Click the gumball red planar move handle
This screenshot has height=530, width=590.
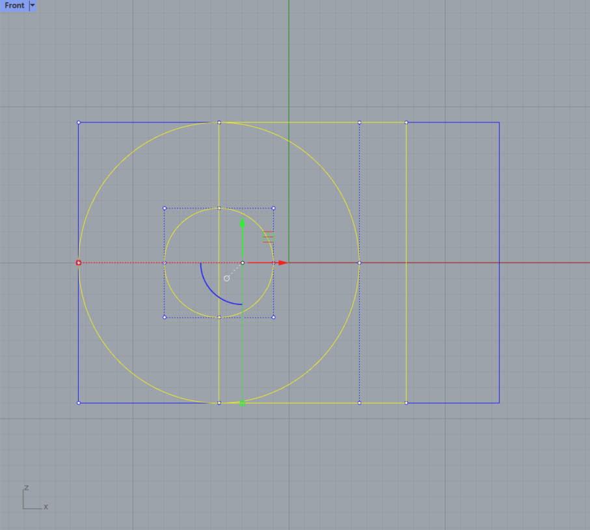[268, 237]
